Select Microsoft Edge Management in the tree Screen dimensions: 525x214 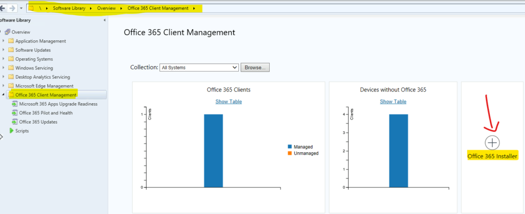click(x=44, y=86)
